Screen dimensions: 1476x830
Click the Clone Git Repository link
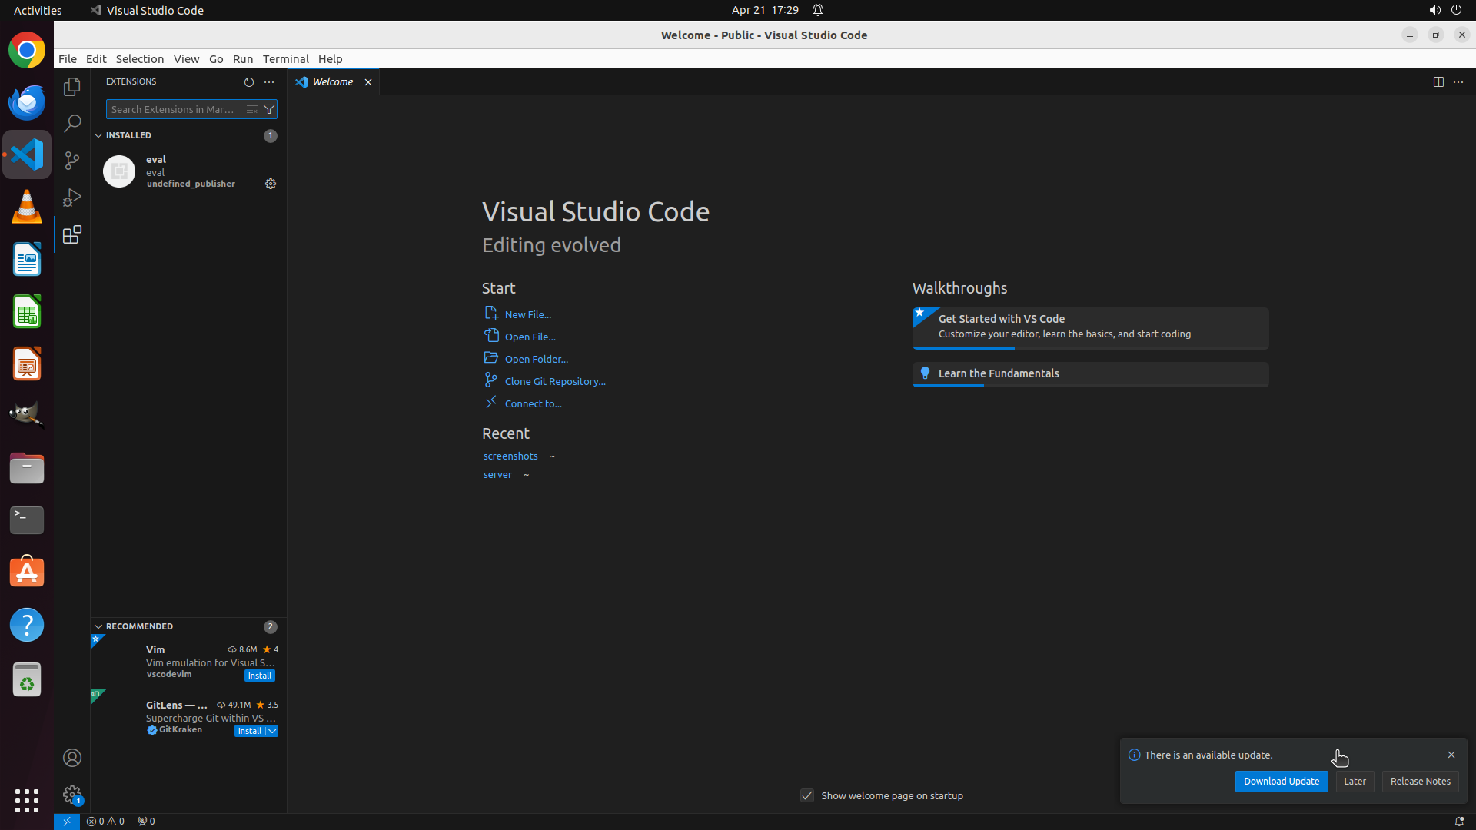click(x=554, y=381)
